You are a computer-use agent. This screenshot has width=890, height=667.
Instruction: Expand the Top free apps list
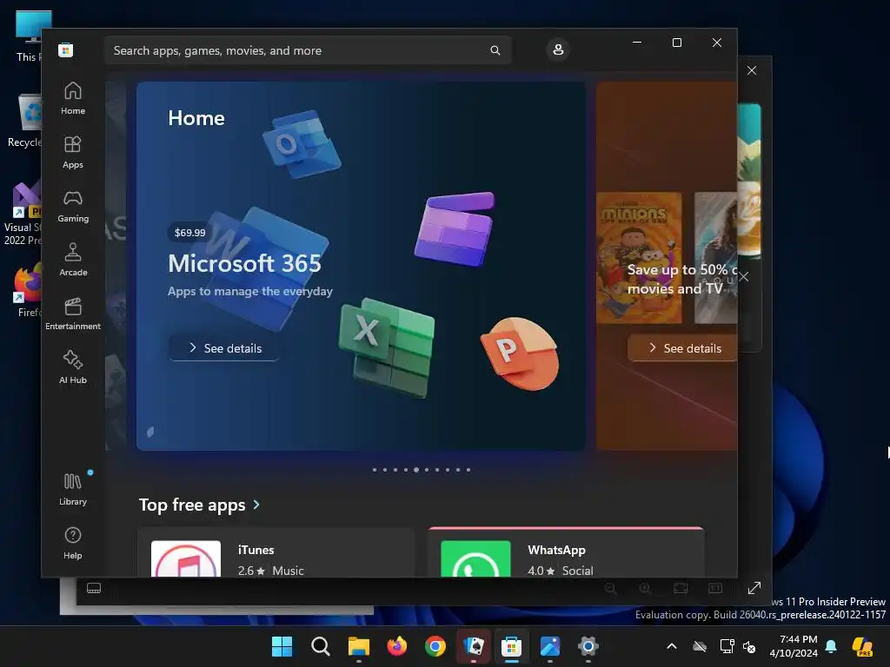(199, 505)
